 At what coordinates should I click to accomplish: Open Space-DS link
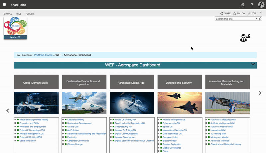coord(168,127)
